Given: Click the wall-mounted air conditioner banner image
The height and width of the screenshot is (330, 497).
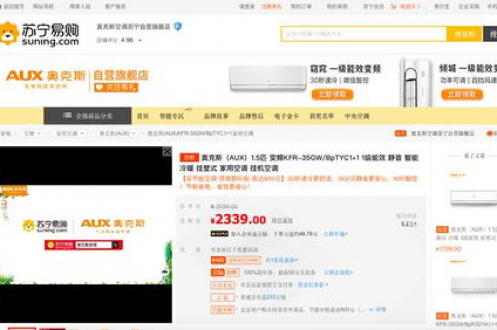Looking at the screenshot, I should click(268, 78).
